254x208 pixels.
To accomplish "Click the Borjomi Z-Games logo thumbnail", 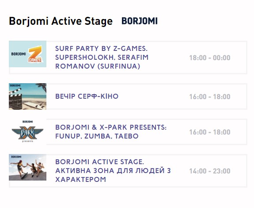I will pos(27,54).
